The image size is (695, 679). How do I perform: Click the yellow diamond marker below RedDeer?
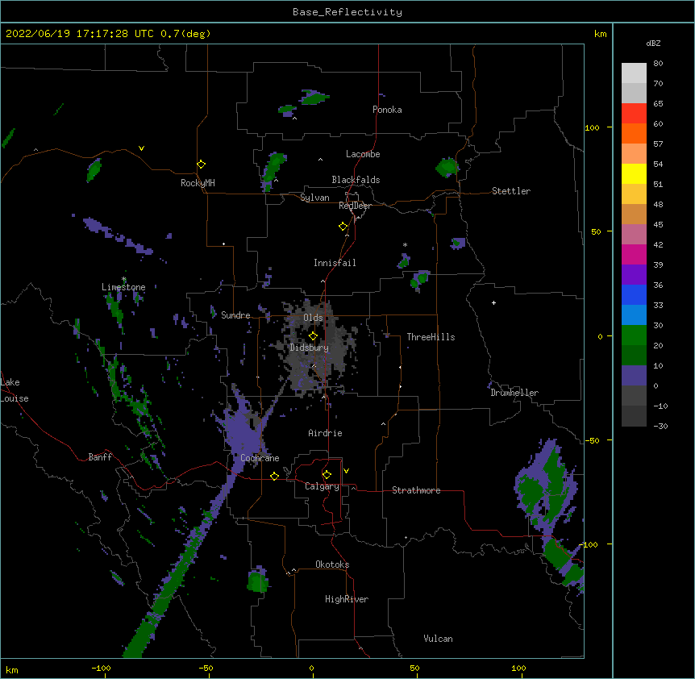pyautogui.click(x=343, y=227)
